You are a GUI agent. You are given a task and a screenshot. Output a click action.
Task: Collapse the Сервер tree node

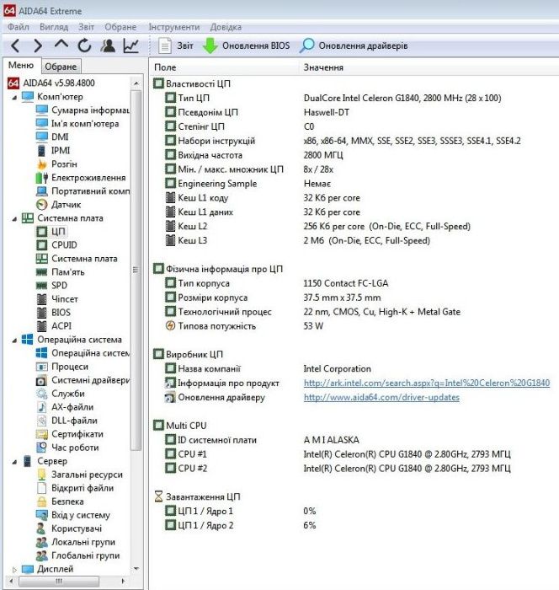coord(14,462)
